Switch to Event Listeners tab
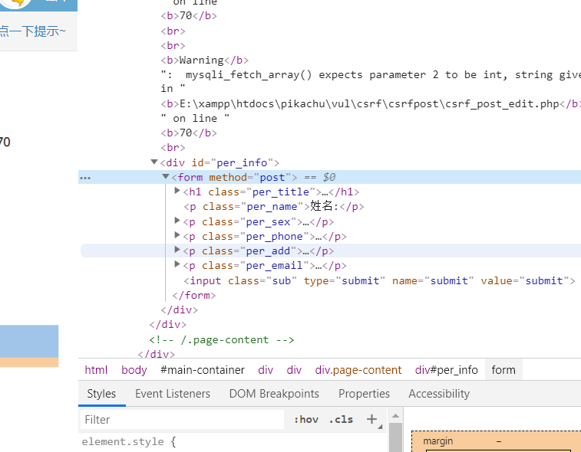Viewport: 581px width, 452px height. coord(173,394)
